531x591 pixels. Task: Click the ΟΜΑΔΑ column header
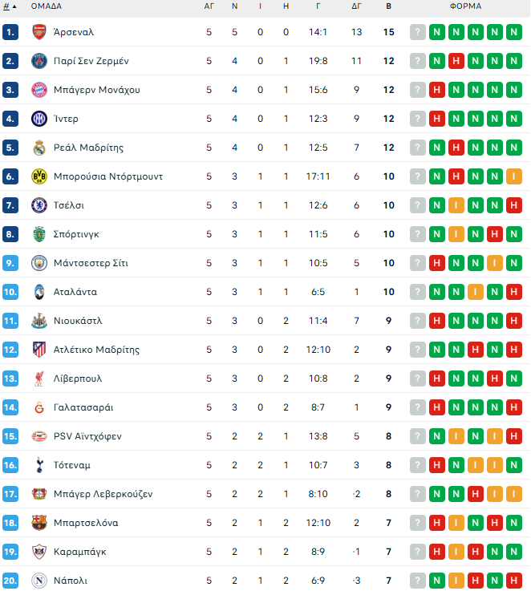[47, 6]
